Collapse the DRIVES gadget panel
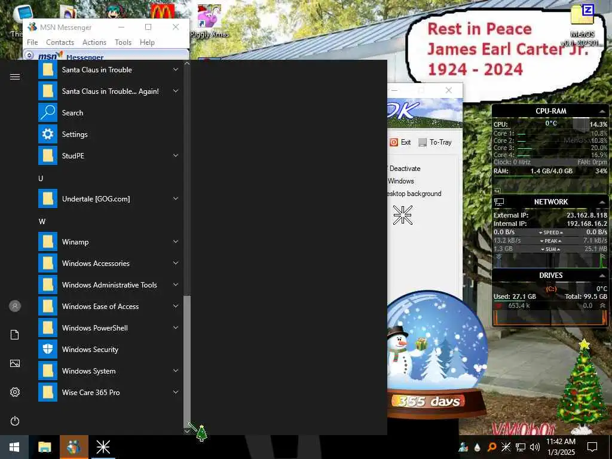 tap(602, 275)
